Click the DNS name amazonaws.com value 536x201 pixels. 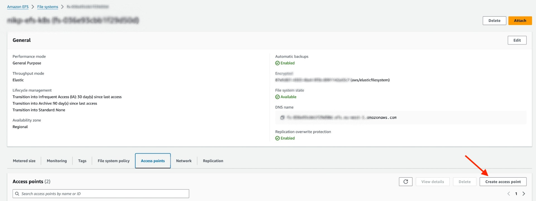click(342, 118)
